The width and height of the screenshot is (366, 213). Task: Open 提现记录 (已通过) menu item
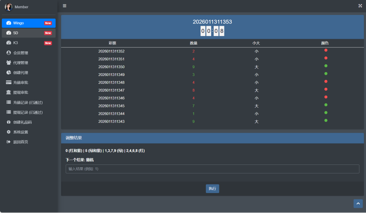point(28,112)
